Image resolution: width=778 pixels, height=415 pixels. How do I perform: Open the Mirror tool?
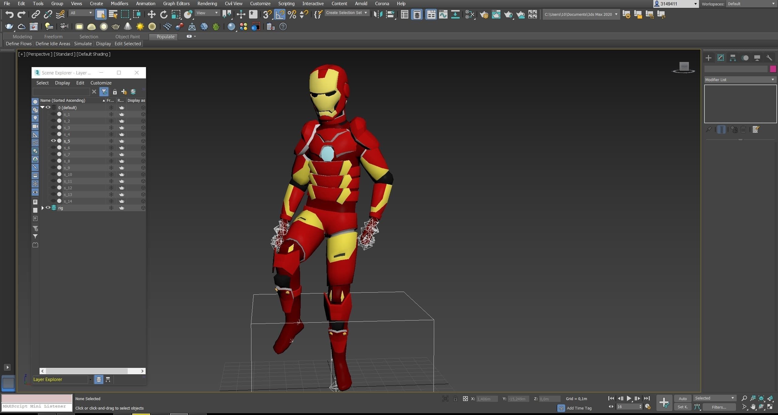pos(378,14)
